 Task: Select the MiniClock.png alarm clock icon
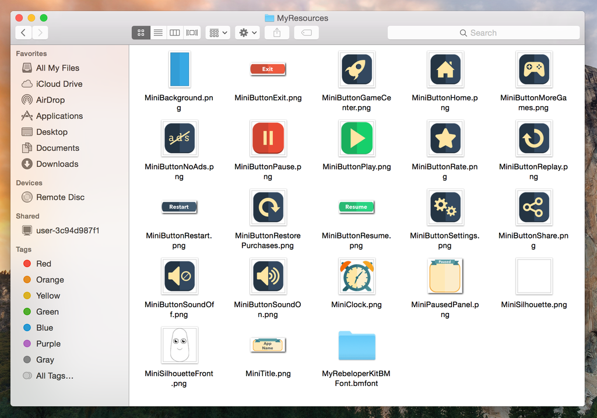pos(356,276)
